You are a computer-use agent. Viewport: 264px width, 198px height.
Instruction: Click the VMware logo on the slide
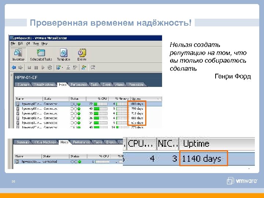coord(242,181)
